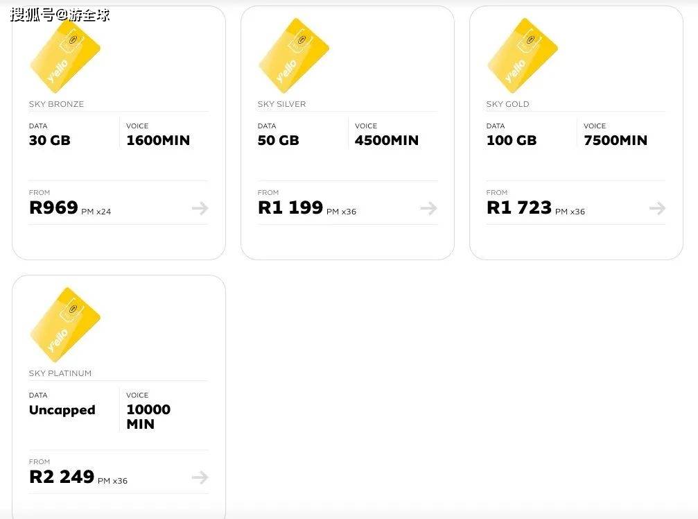Click the R1 723 PM x36 price
Viewport: 698px width, 519px height.
[x=536, y=207]
